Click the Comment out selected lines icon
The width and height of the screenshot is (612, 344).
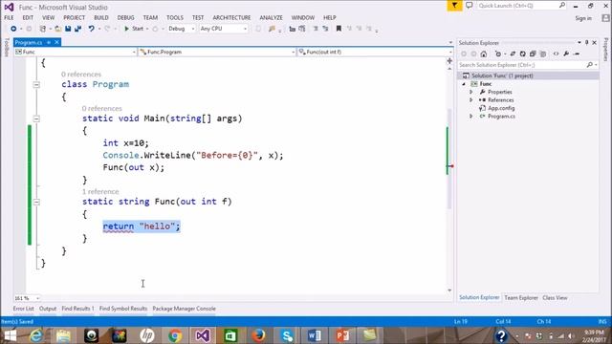tap(316, 29)
